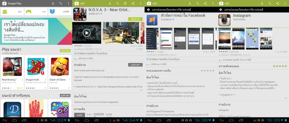Tap search icon on N.O.V.A. 3 page header
The width and height of the screenshot is (289, 123).
tap(117, 3)
